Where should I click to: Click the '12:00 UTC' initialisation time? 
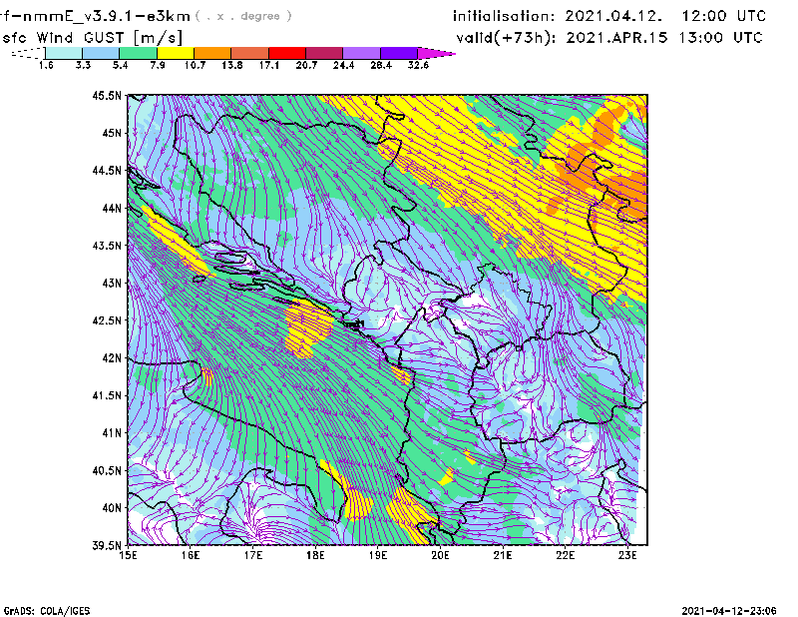point(724,16)
